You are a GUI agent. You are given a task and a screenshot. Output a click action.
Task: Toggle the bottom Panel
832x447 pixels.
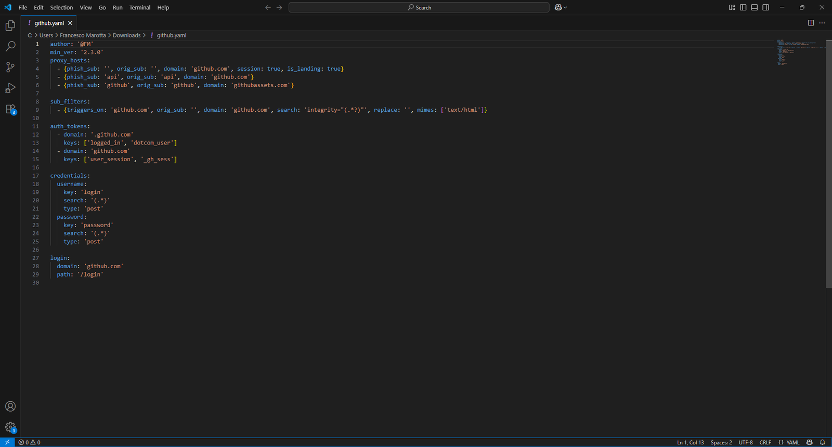(755, 7)
